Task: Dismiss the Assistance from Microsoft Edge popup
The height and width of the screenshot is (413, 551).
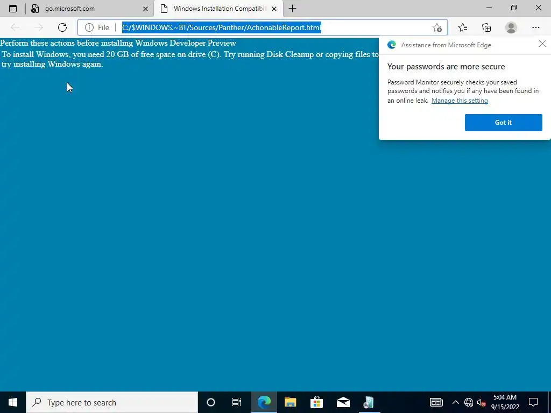Action: click(x=542, y=44)
